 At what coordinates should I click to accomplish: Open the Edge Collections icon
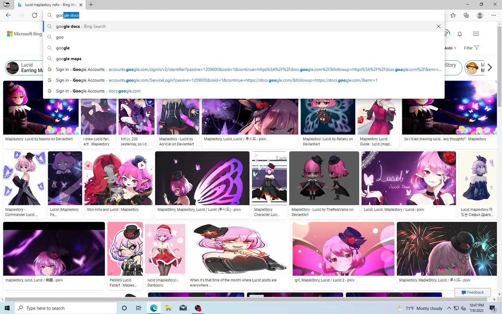[466, 15]
